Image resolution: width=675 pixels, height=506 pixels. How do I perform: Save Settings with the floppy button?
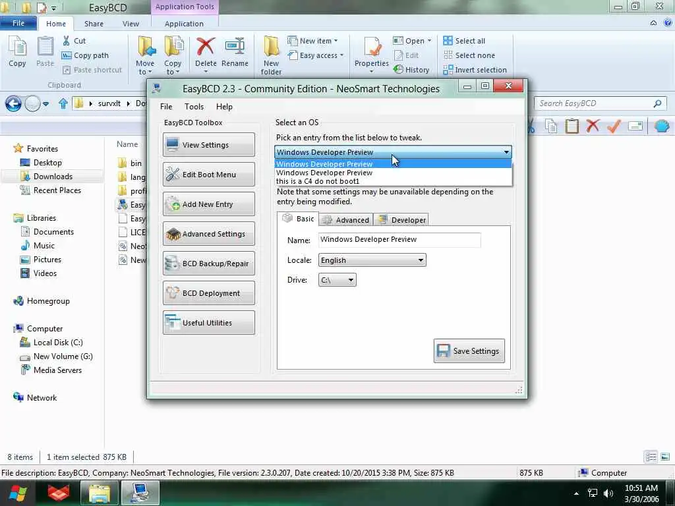tap(469, 351)
